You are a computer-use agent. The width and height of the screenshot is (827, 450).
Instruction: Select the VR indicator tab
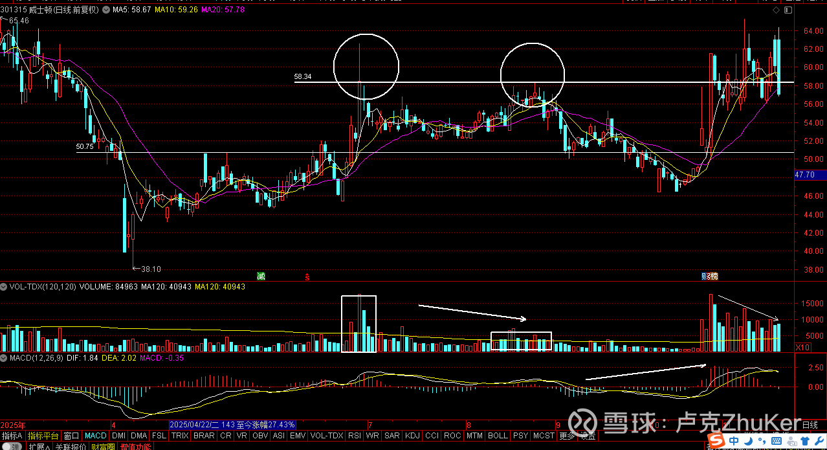pos(241,436)
